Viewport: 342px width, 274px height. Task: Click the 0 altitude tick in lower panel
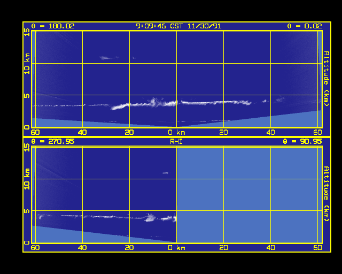point(27,242)
